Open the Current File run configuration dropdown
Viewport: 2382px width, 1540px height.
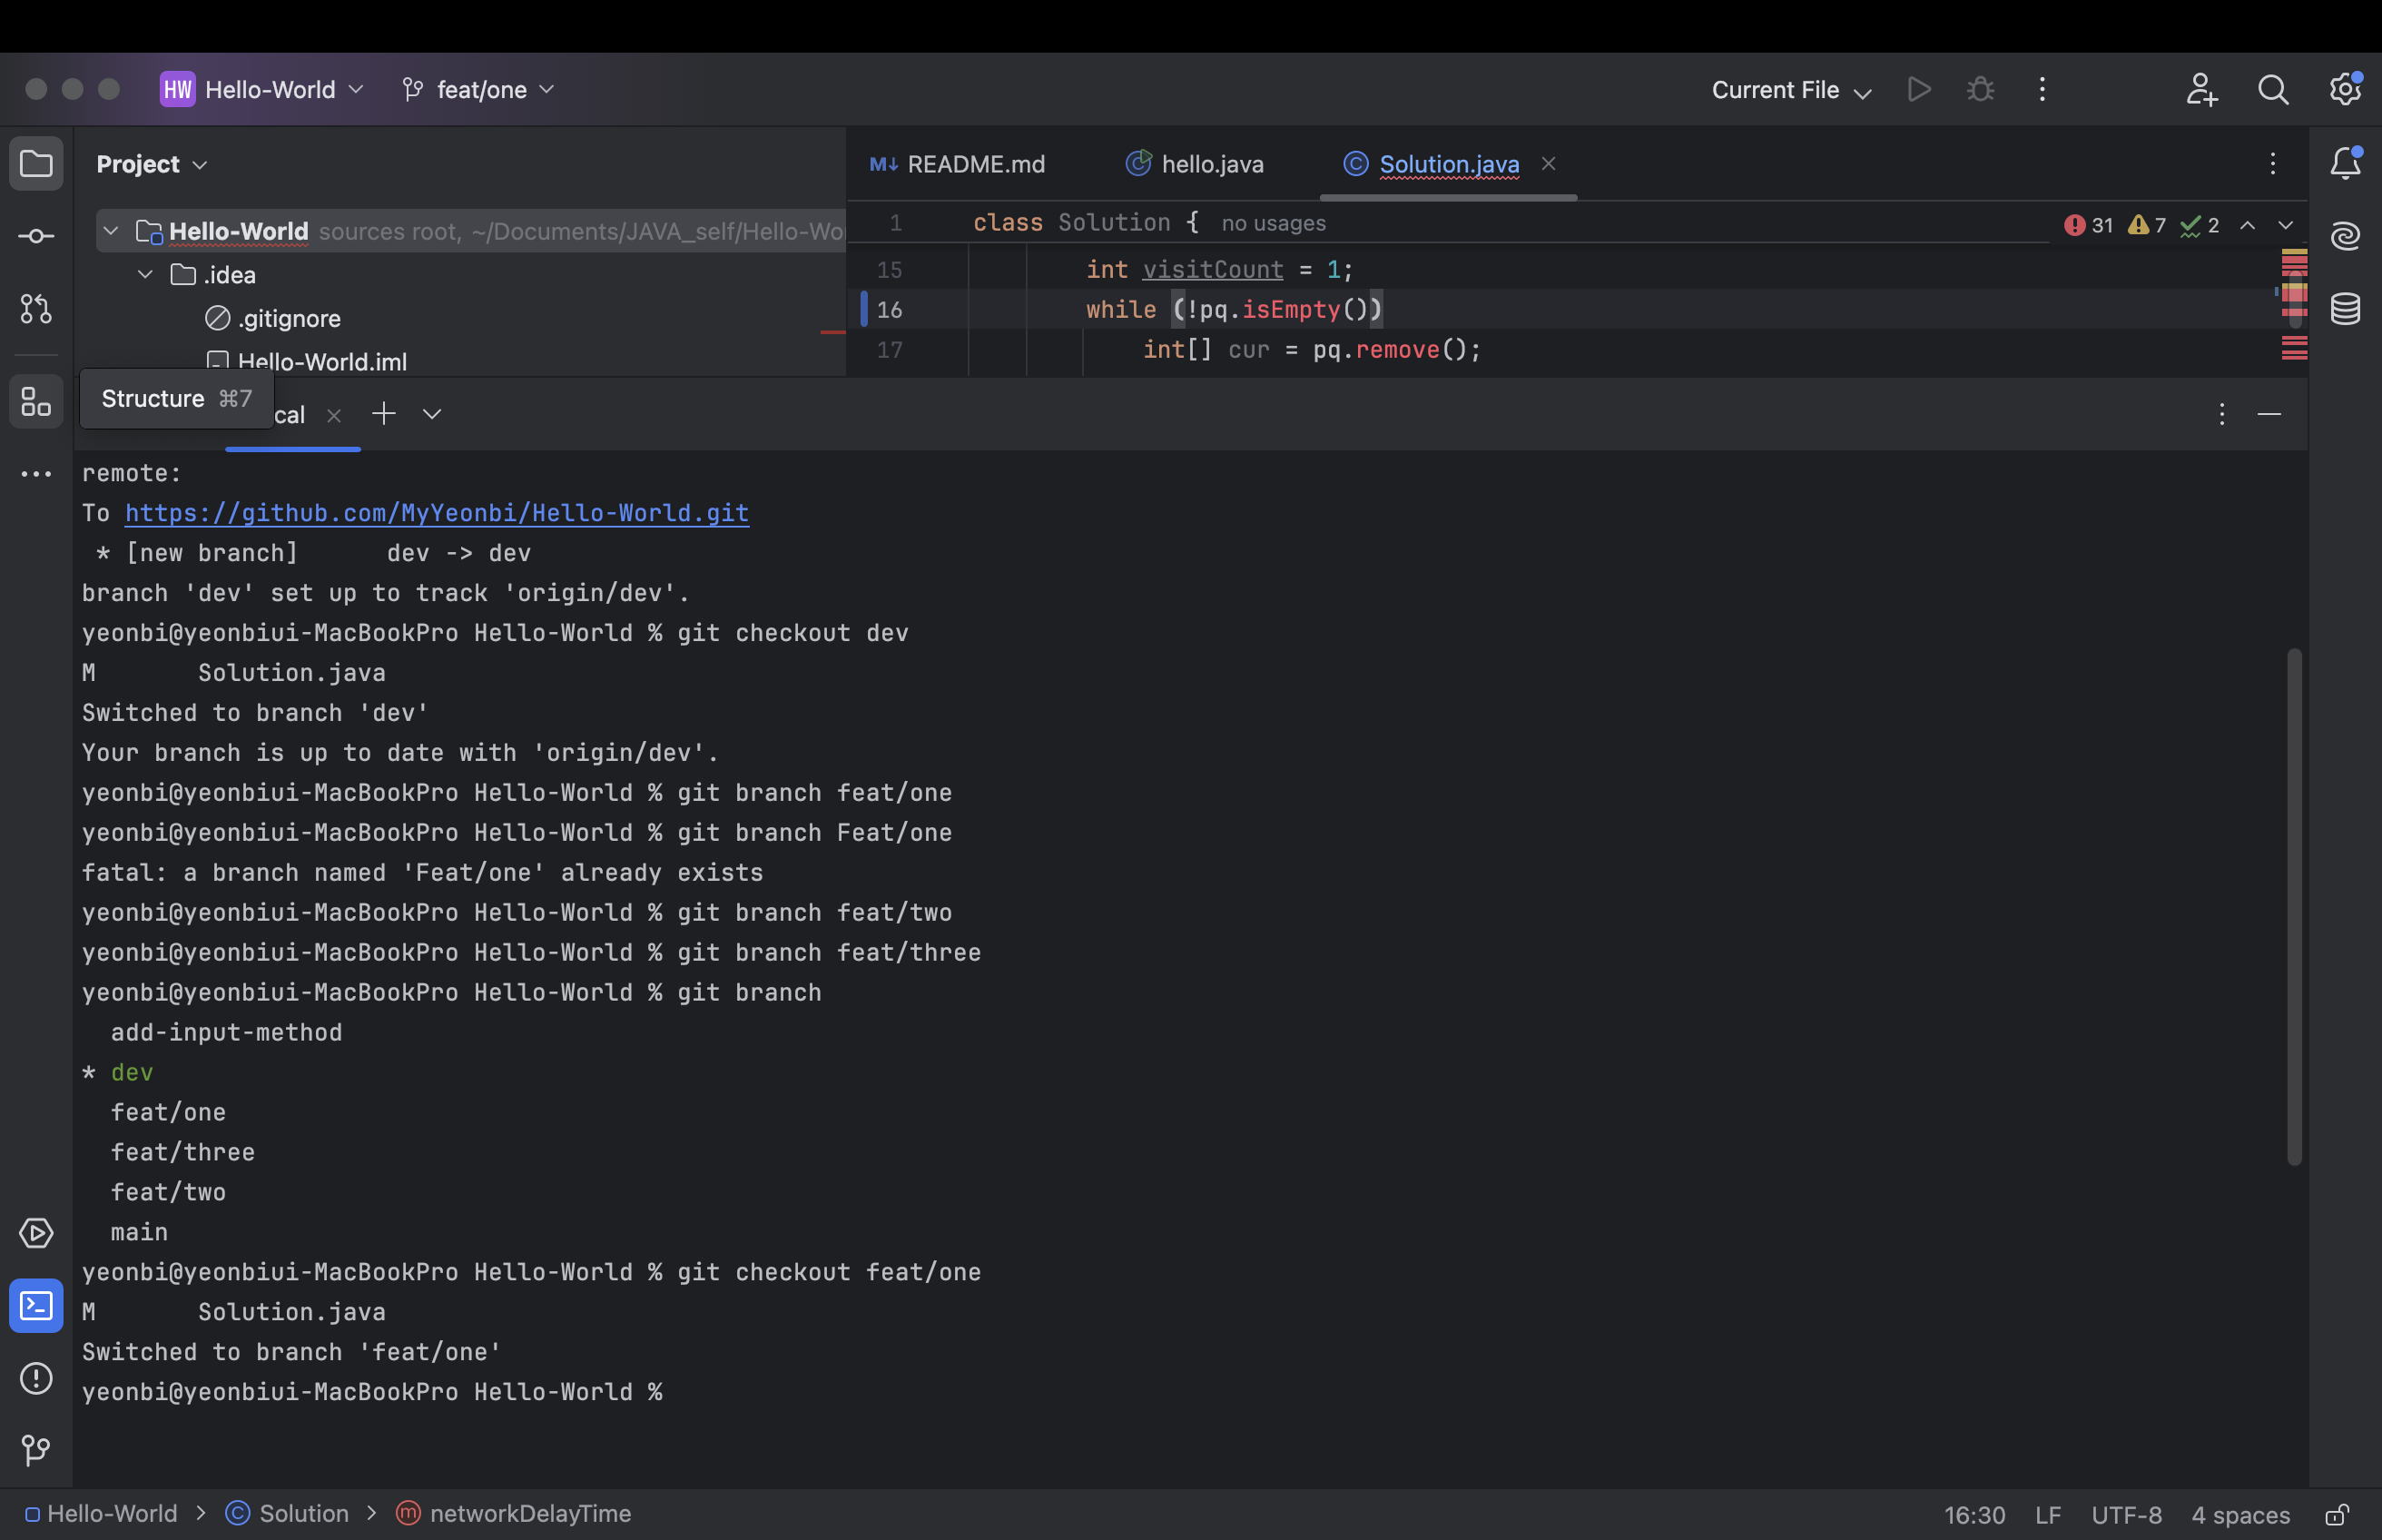(x=1790, y=90)
